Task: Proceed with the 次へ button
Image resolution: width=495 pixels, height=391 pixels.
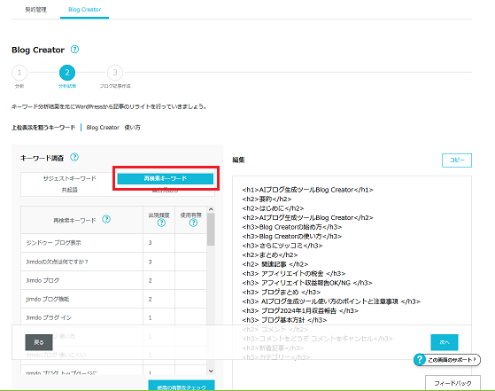Action: tap(445, 342)
